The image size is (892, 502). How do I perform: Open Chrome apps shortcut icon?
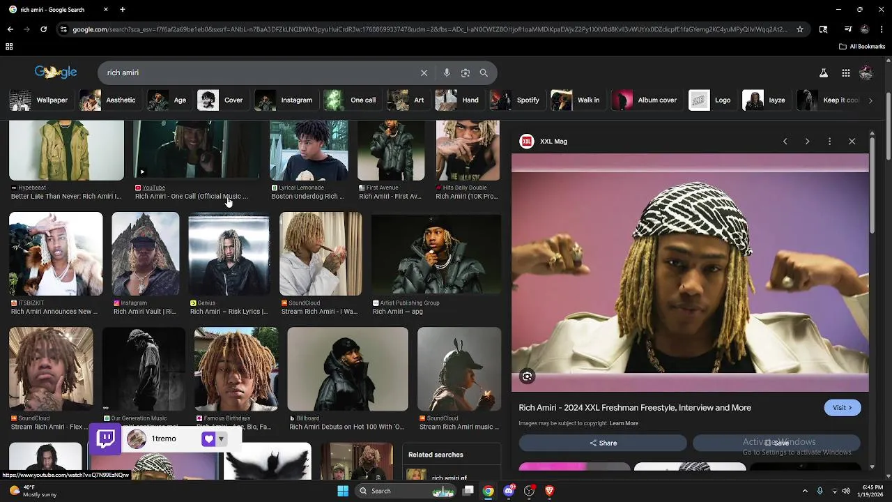tap(9, 47)
